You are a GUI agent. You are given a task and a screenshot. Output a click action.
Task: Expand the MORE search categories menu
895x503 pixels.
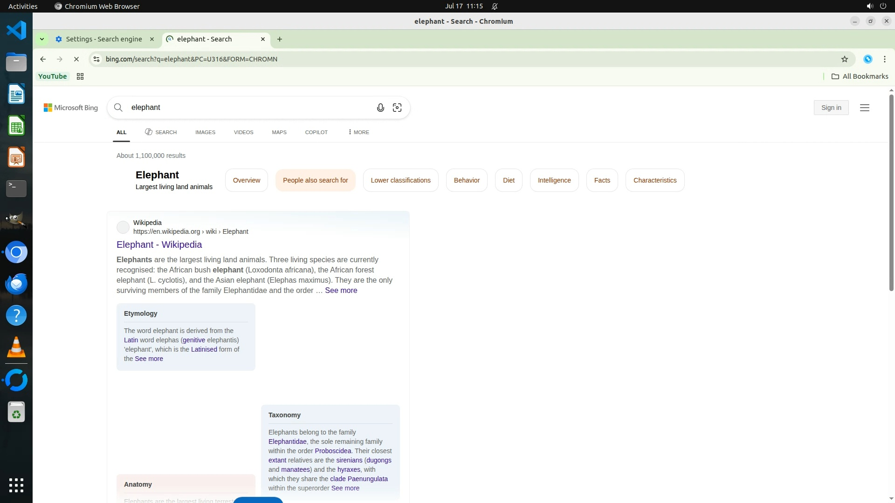[358, 132]
